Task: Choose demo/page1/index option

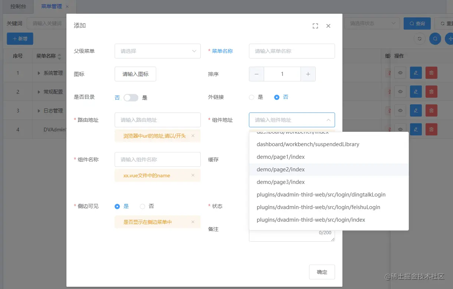Action: click(x=329, y=157)
